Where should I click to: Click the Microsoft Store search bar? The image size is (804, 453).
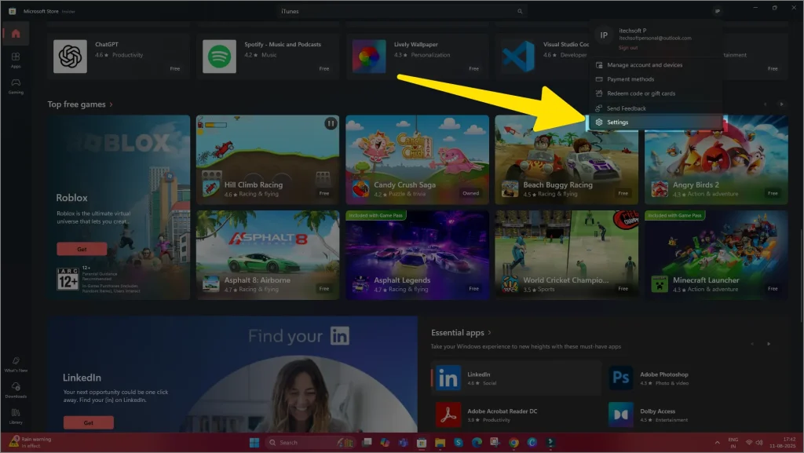pyautogui.click(x=401, y=11)
